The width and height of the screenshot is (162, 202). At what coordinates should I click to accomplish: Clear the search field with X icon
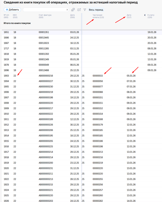pos(67,10)
